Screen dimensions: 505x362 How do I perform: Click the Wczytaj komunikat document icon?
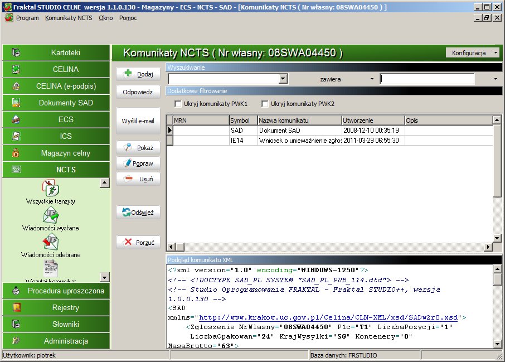[51, 268]
